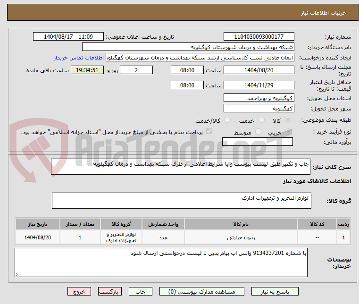Click the لوازم التحریر و تجهیزات اداری table cell
359x304 pixels.
(x=121, y=237)
